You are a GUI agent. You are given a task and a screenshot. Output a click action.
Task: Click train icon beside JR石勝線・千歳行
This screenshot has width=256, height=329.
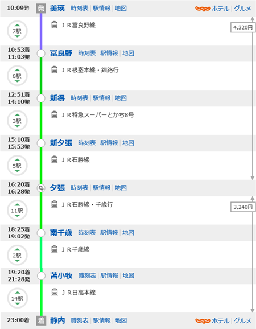tap(54, 204)
